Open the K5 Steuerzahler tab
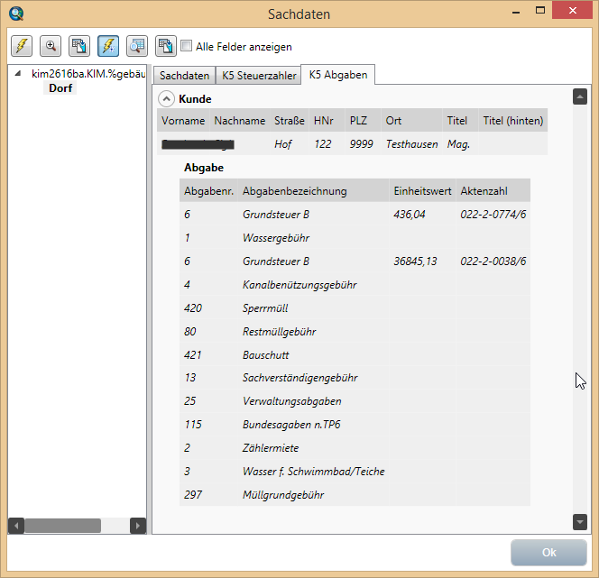The width and height of the screenshot is (599, 578). pyautogui.click(x=259, y=76)
